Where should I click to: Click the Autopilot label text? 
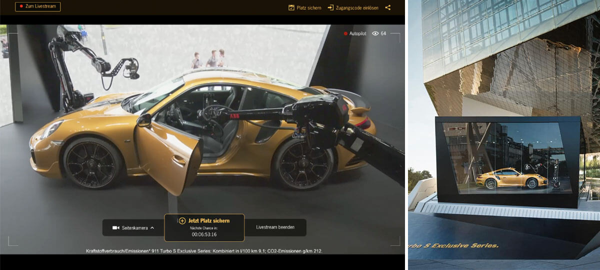pyautogui.click(x=358, y=33)
